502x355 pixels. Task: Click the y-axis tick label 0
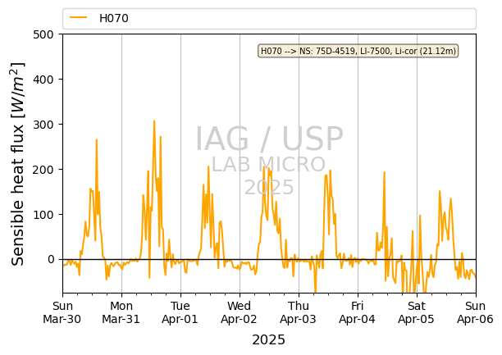click(x=51, y=259)
